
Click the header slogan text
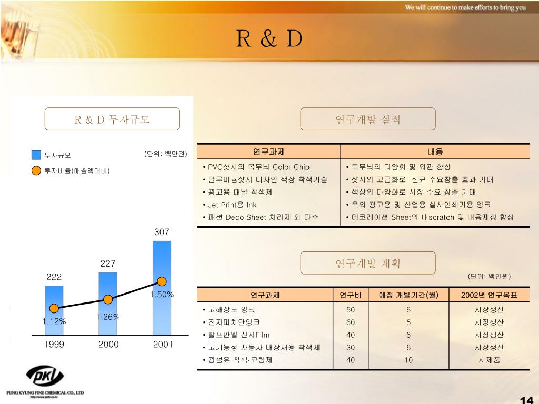pos(465,7)
